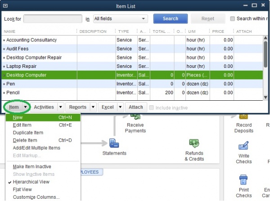Viewport: 270px width, 201px height.
Task: Click the Reports button label
Action: pyautogui.click(x=78, y=107)
